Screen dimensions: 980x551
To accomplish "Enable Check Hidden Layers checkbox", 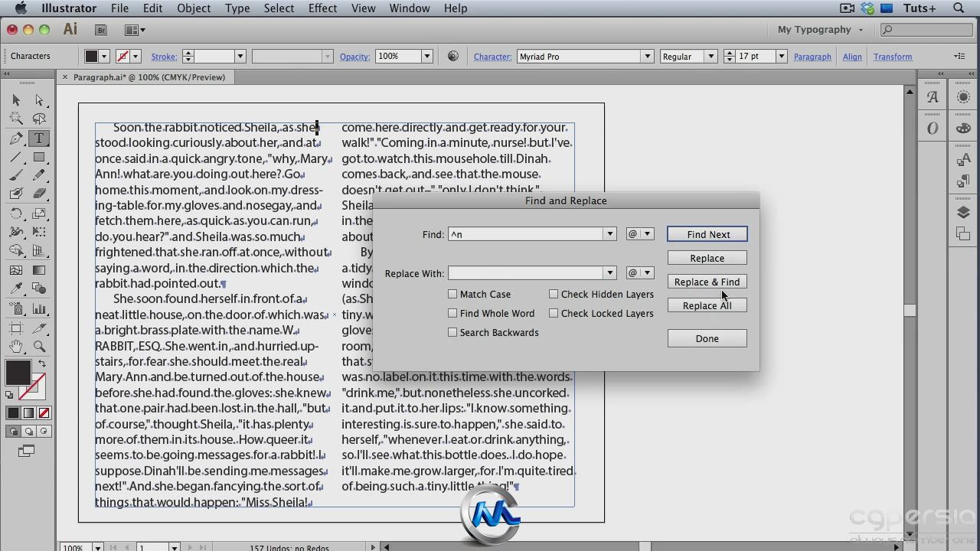I will pos(554,294).
